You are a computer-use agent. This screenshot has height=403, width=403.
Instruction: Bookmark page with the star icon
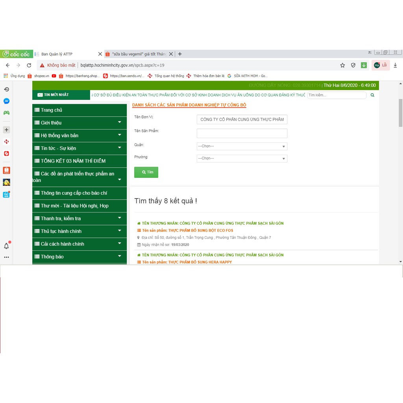click(x=342, y=65)
